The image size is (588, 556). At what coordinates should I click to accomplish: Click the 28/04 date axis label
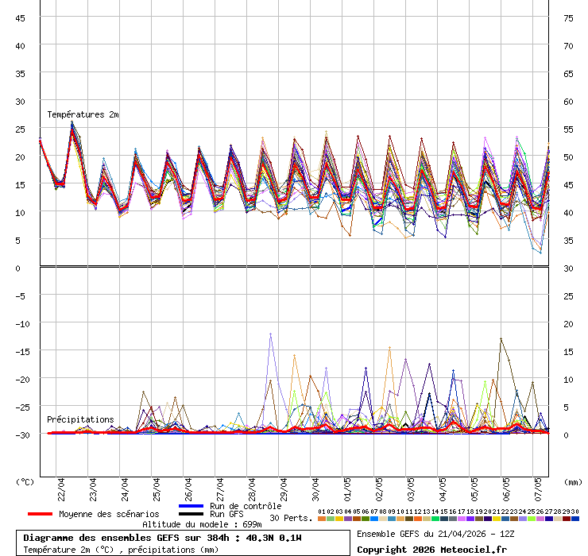pos(252,486)
